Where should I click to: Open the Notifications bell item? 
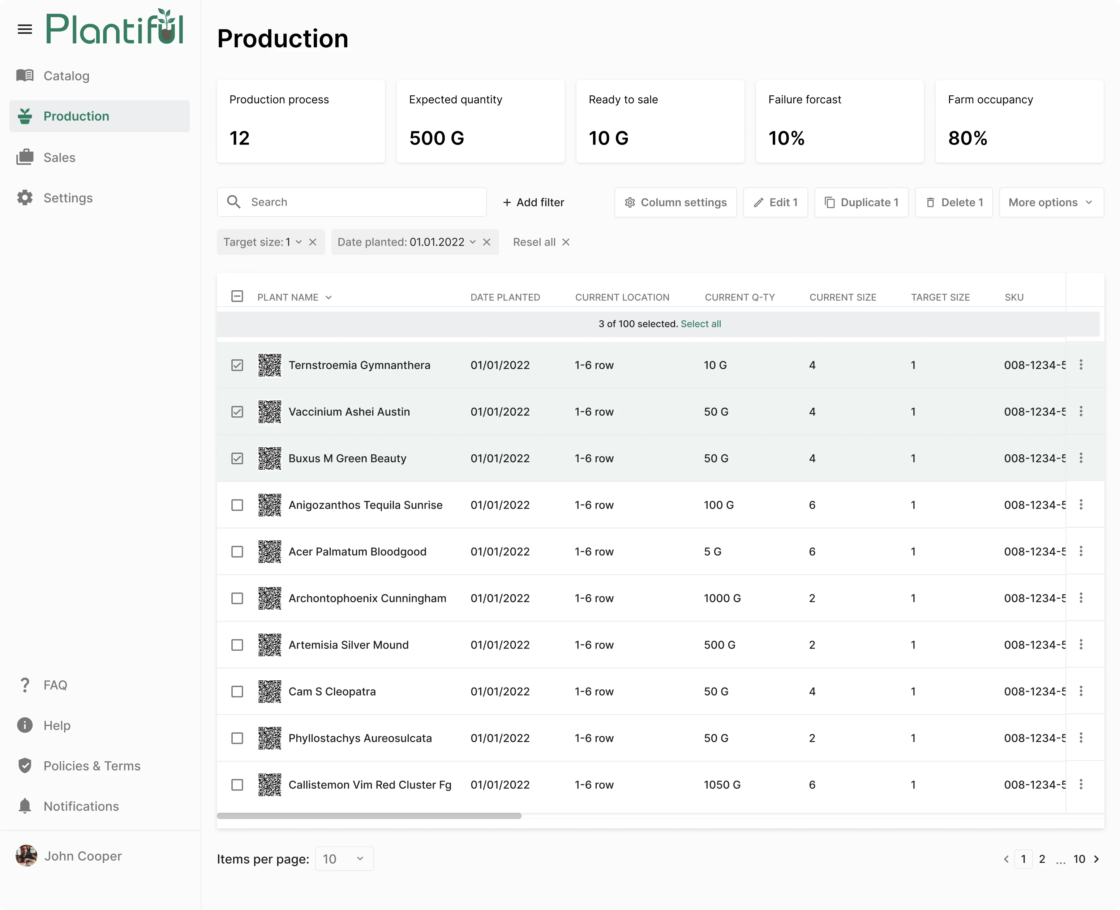point(81,806)
